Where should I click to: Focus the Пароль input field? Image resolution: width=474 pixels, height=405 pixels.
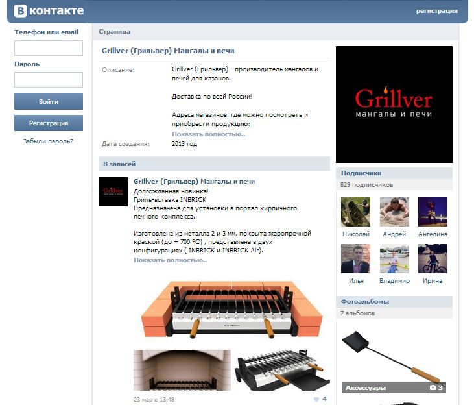[49, 80]
